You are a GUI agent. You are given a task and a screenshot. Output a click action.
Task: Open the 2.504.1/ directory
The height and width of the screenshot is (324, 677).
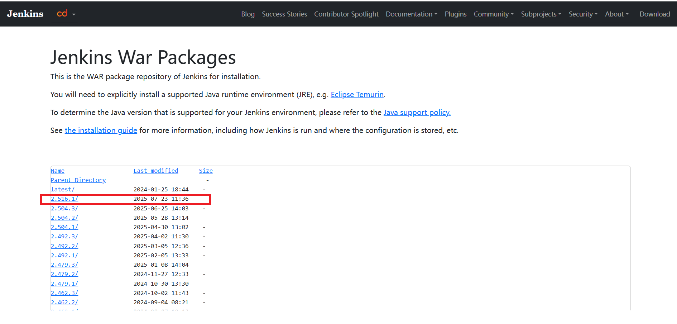[64, 227]
